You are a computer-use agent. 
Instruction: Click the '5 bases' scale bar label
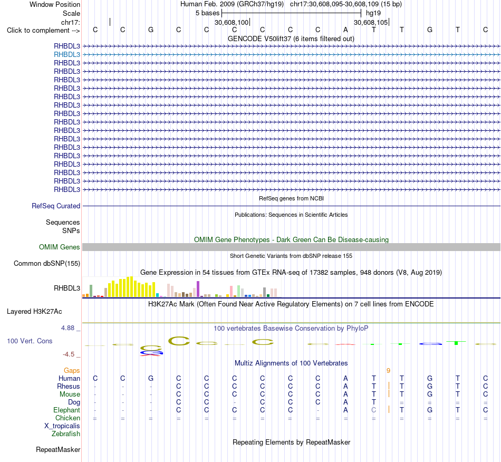point(208,13)
